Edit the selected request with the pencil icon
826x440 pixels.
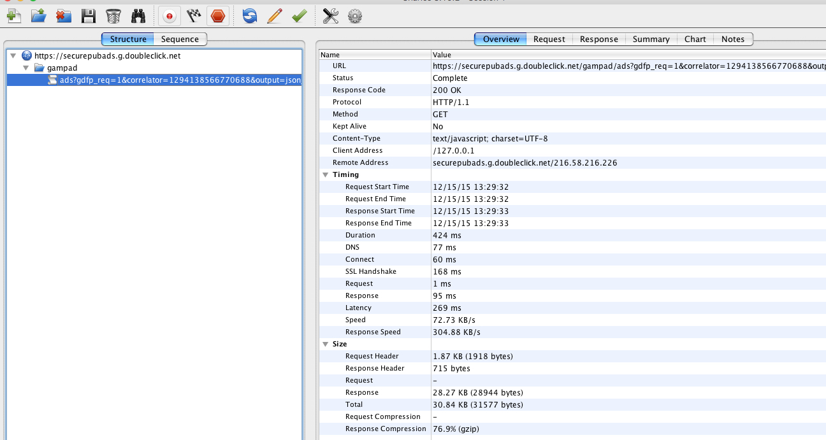pos(275,16)
